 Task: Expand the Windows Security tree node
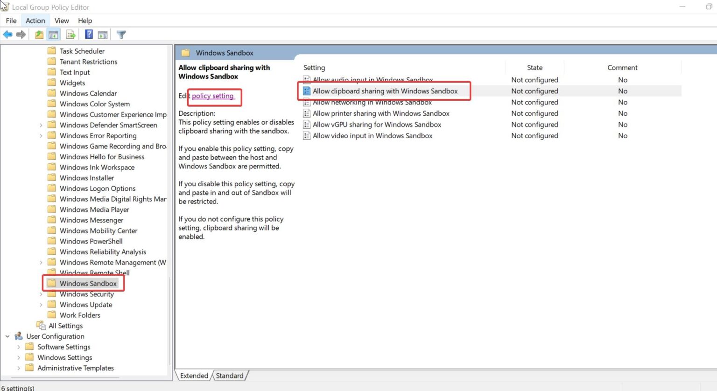[x=41, y=294]
